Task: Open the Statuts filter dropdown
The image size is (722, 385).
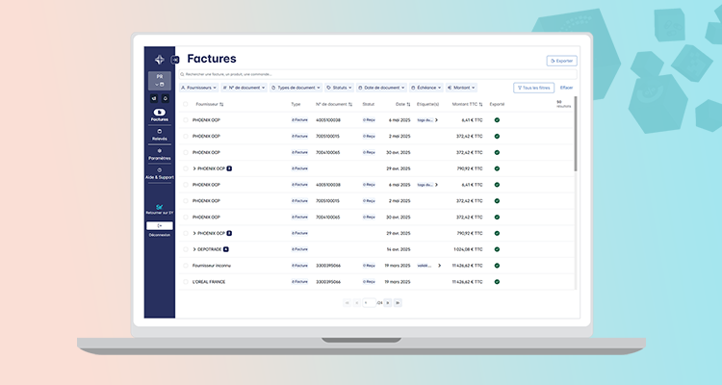Action: click(x=340, y=88)
